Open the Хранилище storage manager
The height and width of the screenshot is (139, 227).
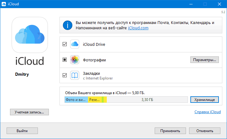coord(204,100)
